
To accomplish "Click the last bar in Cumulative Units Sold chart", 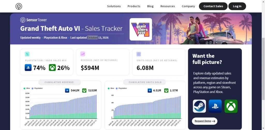I will [180, 107].
